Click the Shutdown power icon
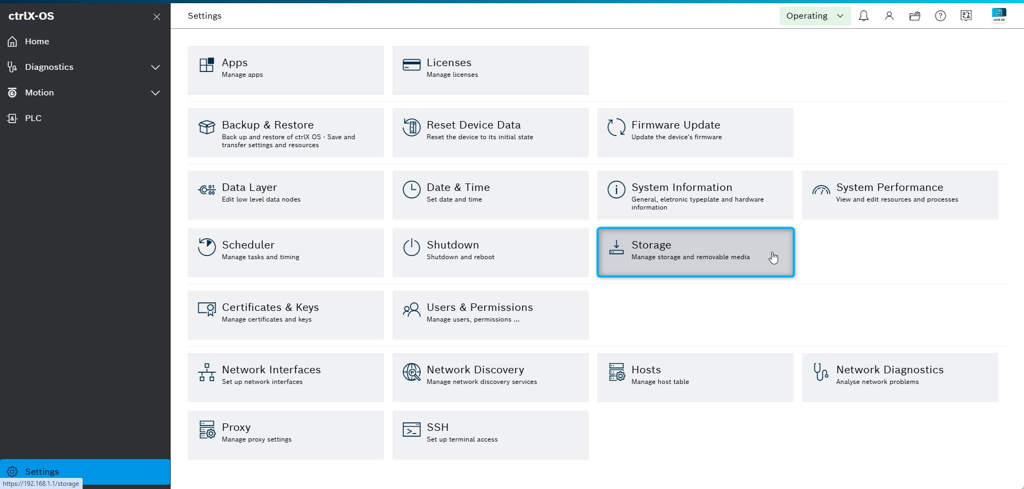This screenshot has height=489, width=1024. [411, 247]
